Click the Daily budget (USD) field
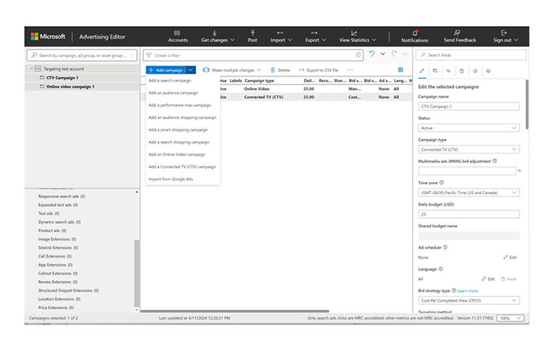This screenshot has height=349, width=552. (468, 214)
